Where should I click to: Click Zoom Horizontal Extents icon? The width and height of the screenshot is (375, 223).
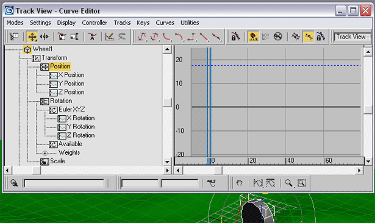point(258,183)
